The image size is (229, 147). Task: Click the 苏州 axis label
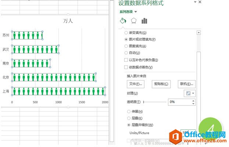(6, 35)
